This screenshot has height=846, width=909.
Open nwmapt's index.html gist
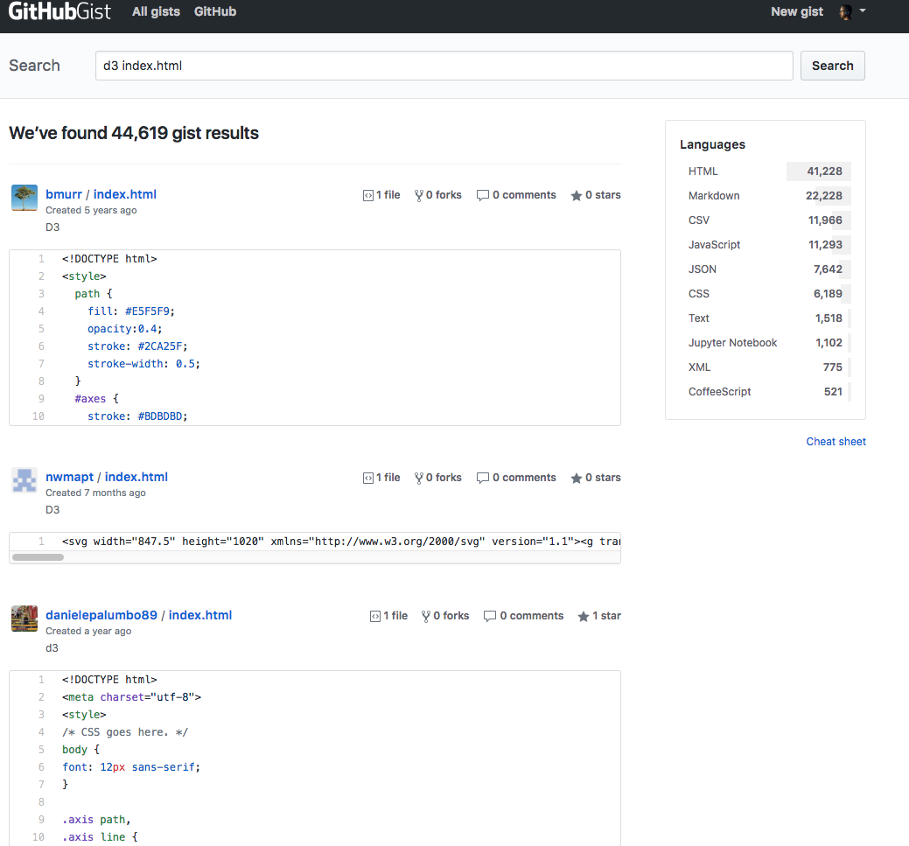coord(136,477)
